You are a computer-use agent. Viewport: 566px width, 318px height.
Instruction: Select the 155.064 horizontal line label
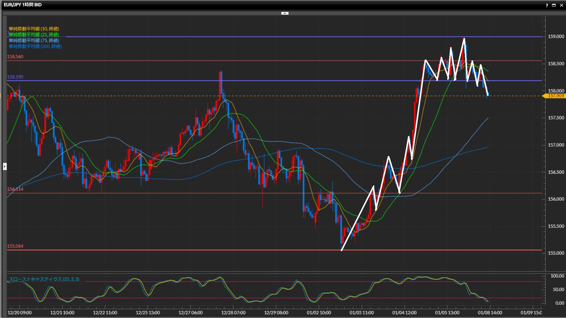(x=15, y=246)
